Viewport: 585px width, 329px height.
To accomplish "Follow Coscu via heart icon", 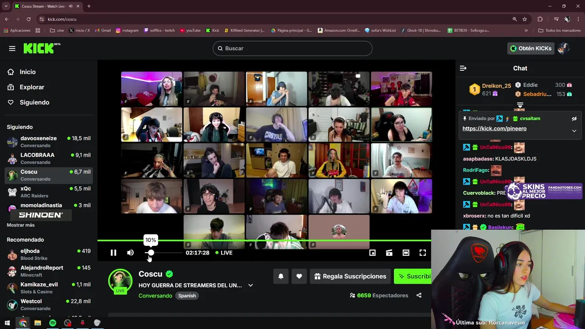I will pos(299,276).
